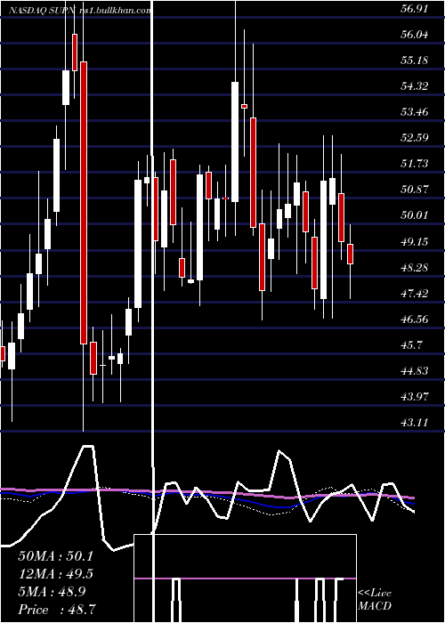The height and width of the screenshot is (623, 445).
Task: Click the 50.87 price axis label
Action: coord(415,190)
